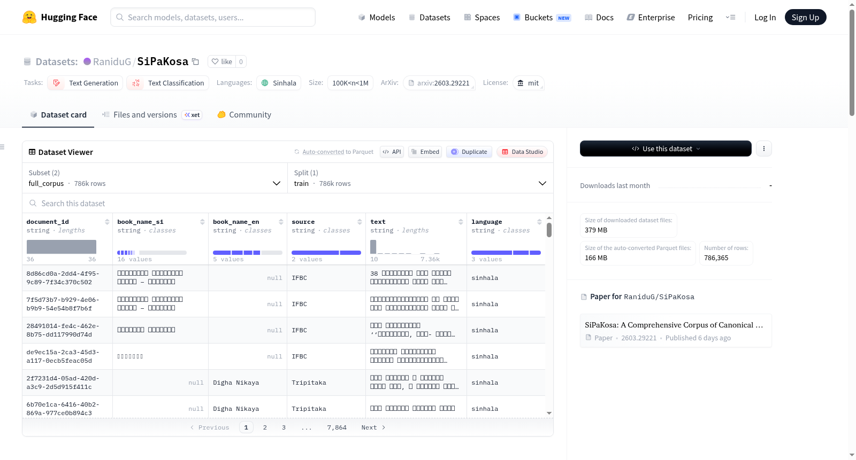Screen dimensions: 856x460
Task: Sort the book_name_en column
Action: pyautogui.click(x=281, y=222)
